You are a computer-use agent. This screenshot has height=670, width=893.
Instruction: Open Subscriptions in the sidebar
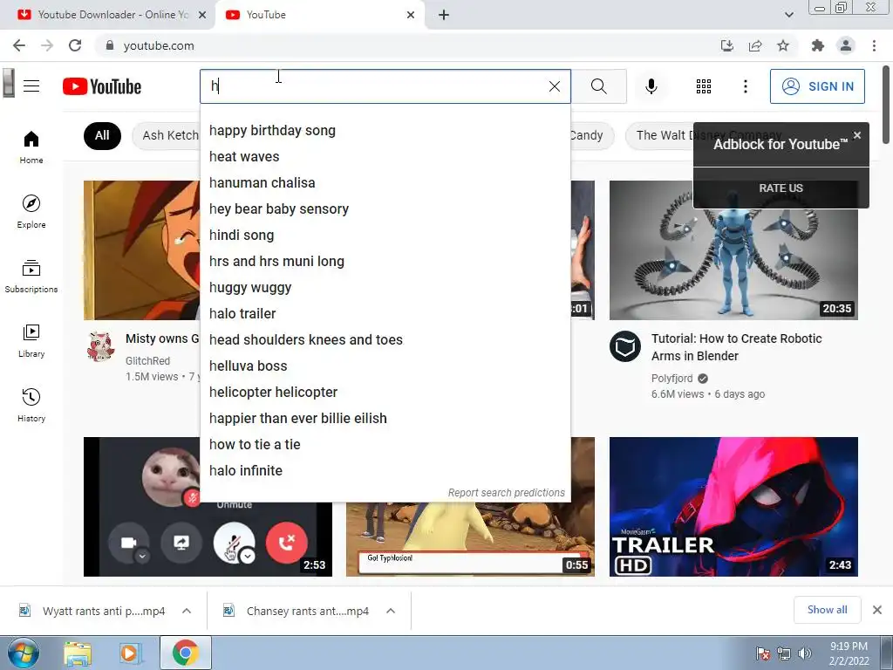pyautogui.click(x=31, y=277)
